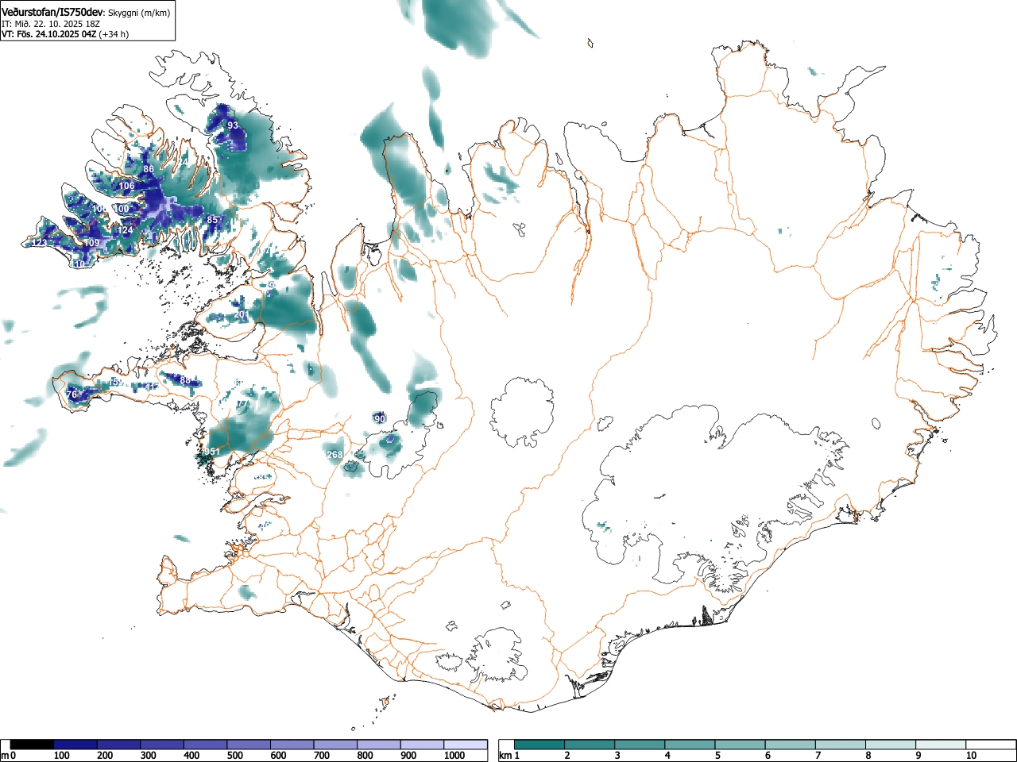
Task: Click the visibility value 109 on the map
Action: click(x=92, y=243)
